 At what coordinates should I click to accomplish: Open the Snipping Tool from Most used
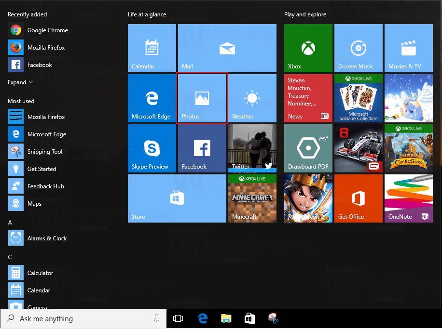(43, 151)
